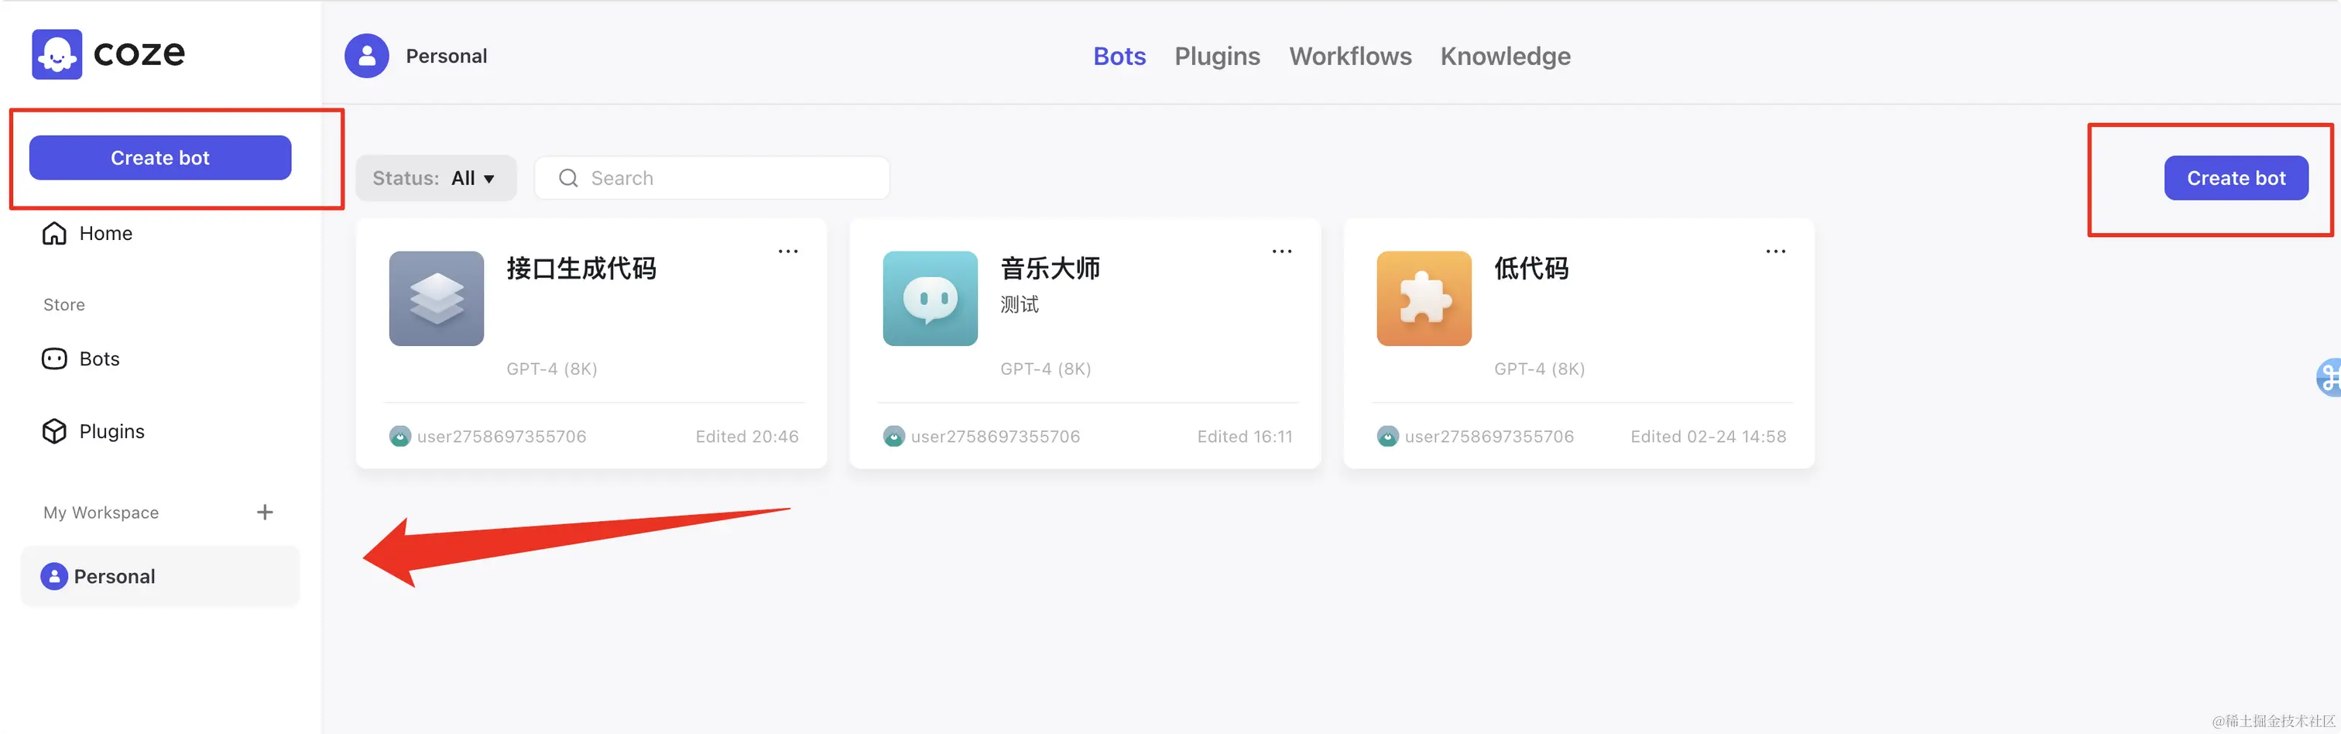Open the 音乐大师 bot chat icon
2341x734 pixels.
[x=930, y=298]
